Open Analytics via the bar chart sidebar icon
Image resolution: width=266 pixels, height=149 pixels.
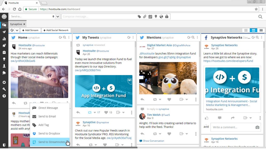click(4, 39)
